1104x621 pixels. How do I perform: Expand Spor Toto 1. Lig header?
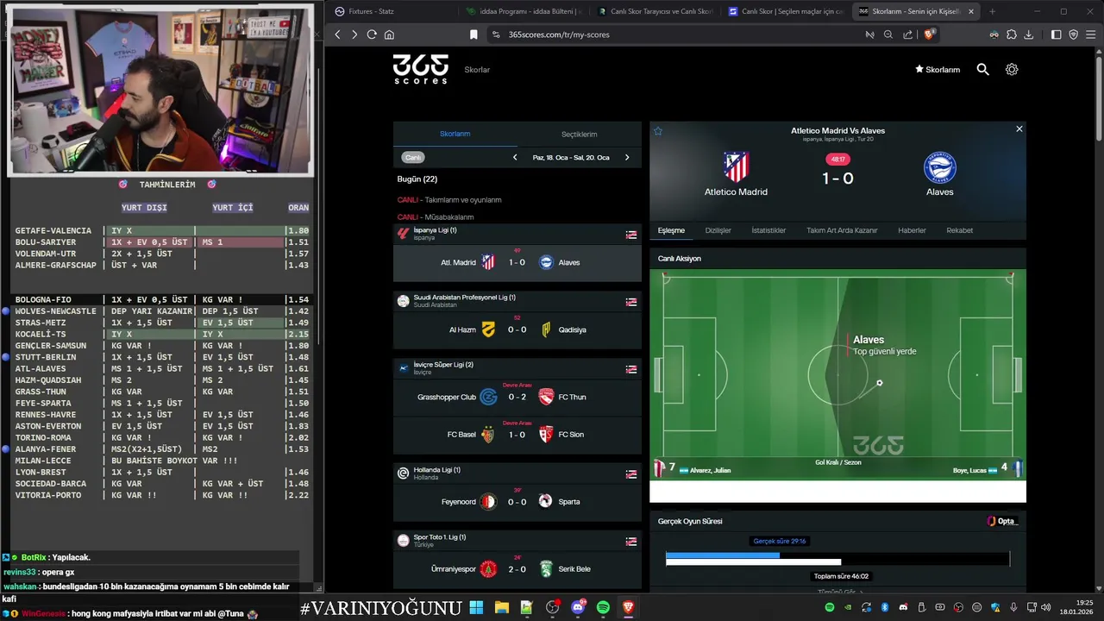(x=517, y=541)
